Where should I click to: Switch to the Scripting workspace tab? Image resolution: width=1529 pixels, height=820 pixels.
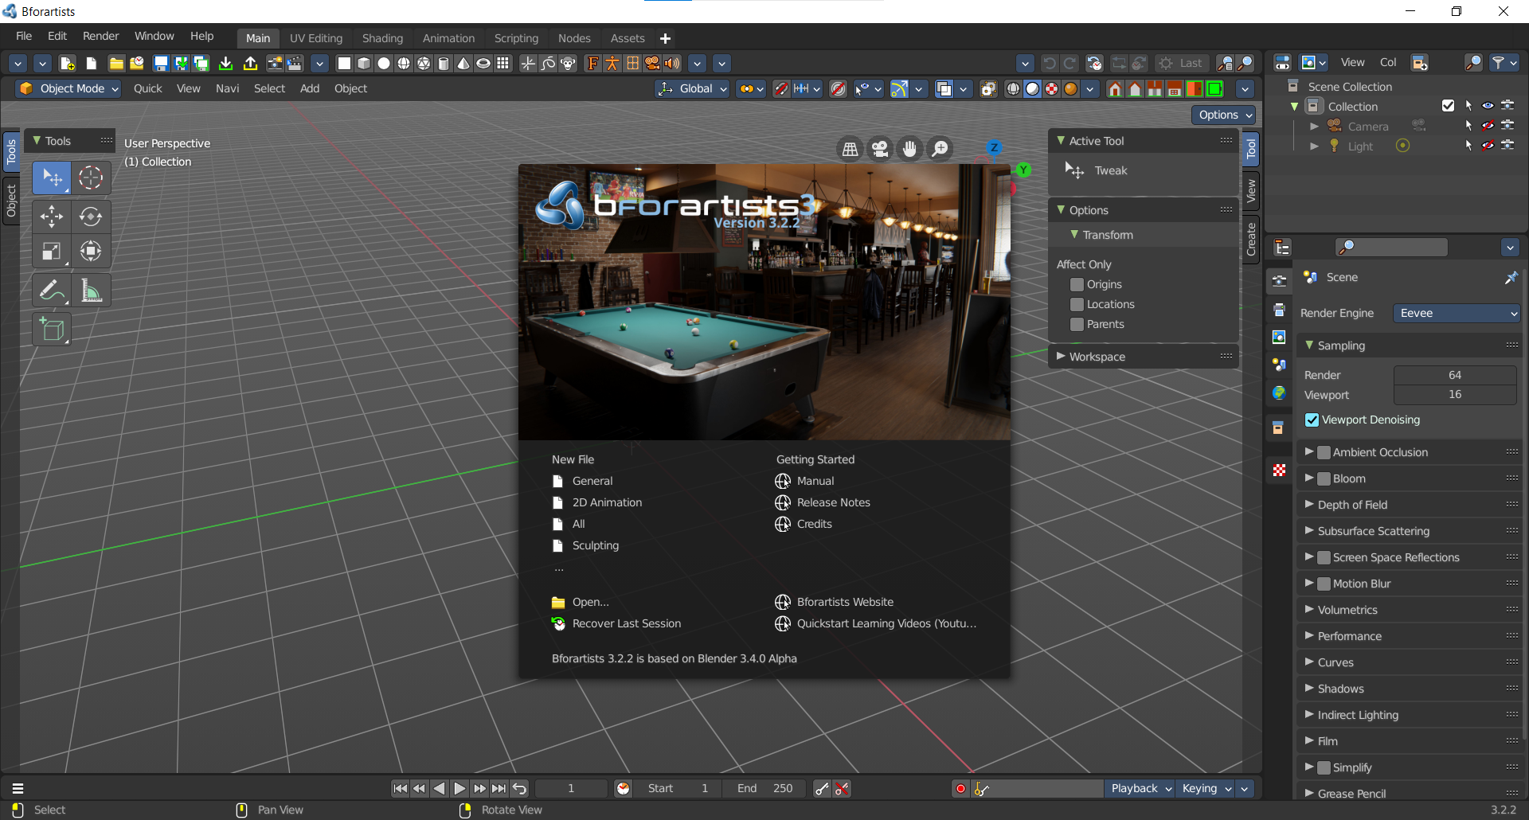[516, 38]
